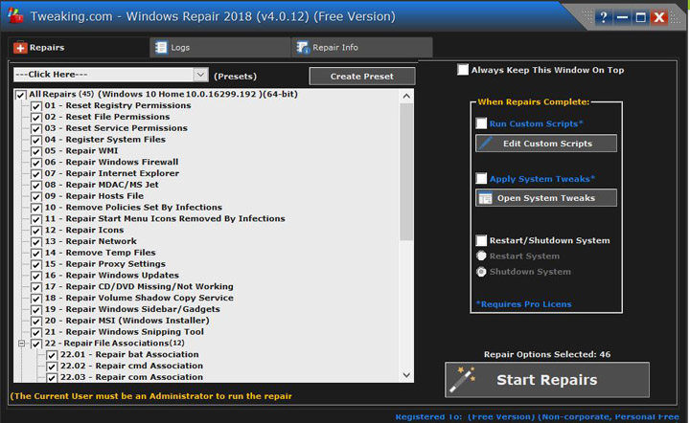Screen dimensions: 690x423
Task: Uncheck the All Repairs checkbox
Action: tap(21, 95)
